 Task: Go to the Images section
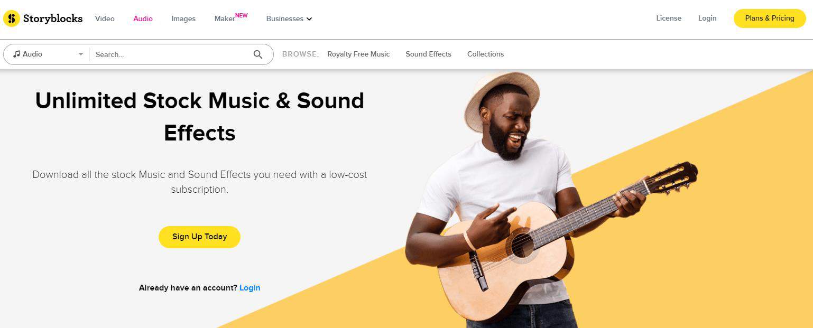(183, 18)
